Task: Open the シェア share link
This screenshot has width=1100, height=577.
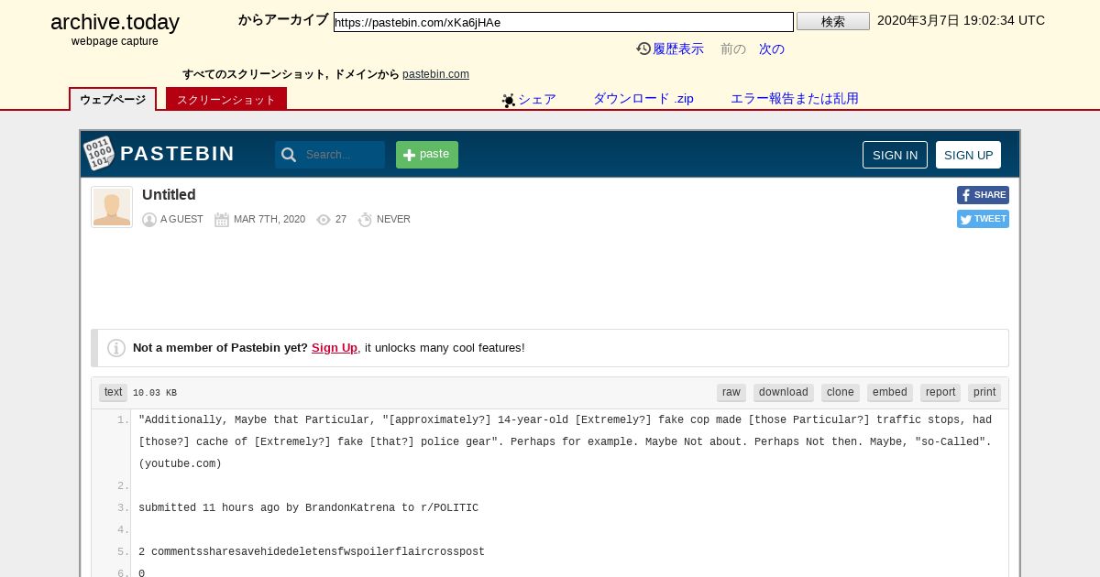Action: click(537, 99)
